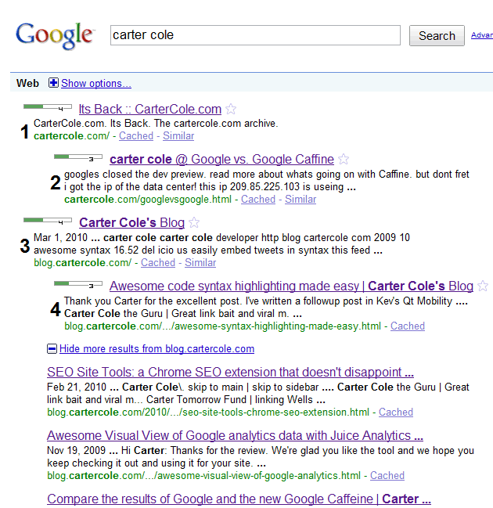493x508 pixels.
Task: Star the Carter Cole's Blog result
Action: click(x=194, y=223)
